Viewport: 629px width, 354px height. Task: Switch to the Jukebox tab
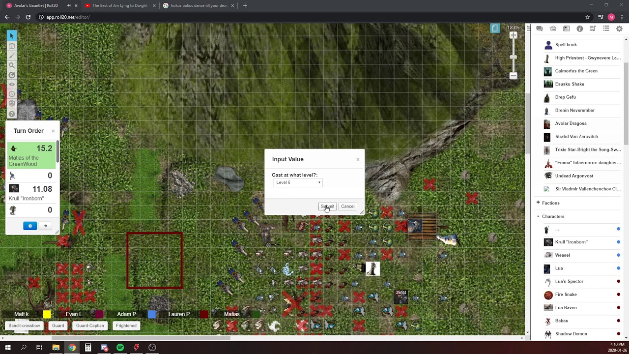[593, 29]
